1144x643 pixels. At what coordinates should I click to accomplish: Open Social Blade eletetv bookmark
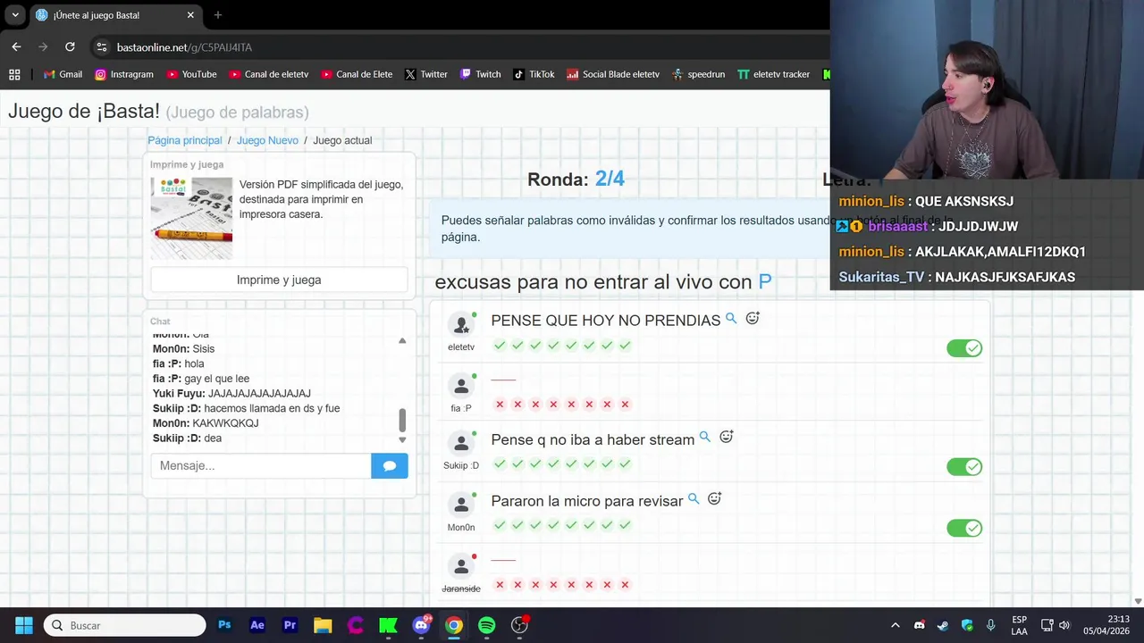613,74
